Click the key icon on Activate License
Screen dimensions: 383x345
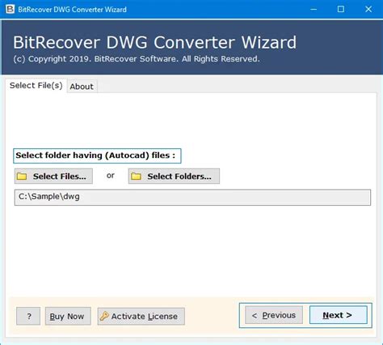(x=104, y=316)
